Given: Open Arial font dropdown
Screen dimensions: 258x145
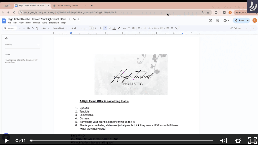Looking at the screenshot, I should 77,28.
